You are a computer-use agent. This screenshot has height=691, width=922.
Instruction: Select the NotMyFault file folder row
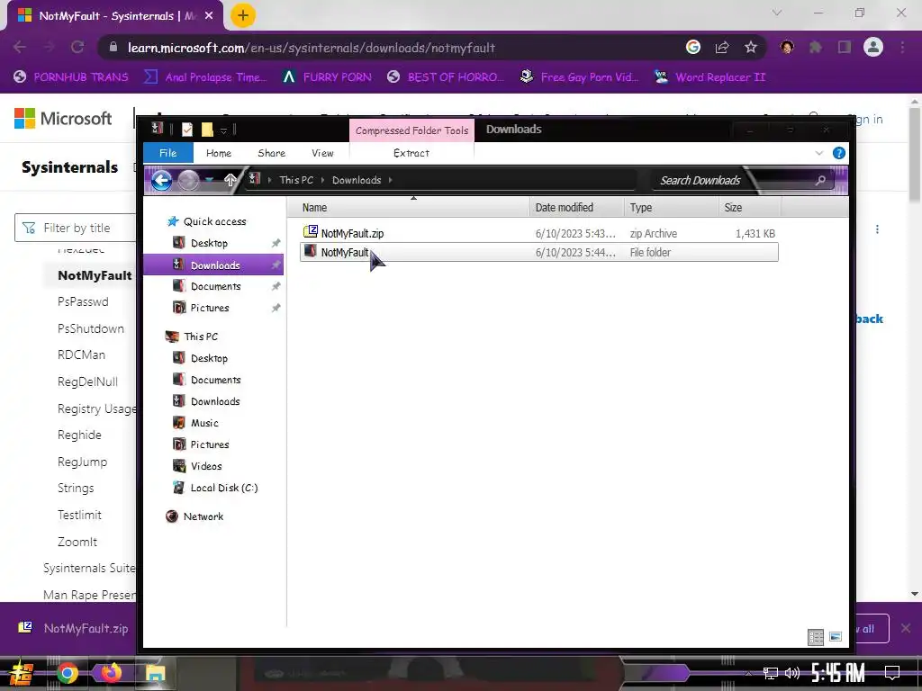coord(538,252)
